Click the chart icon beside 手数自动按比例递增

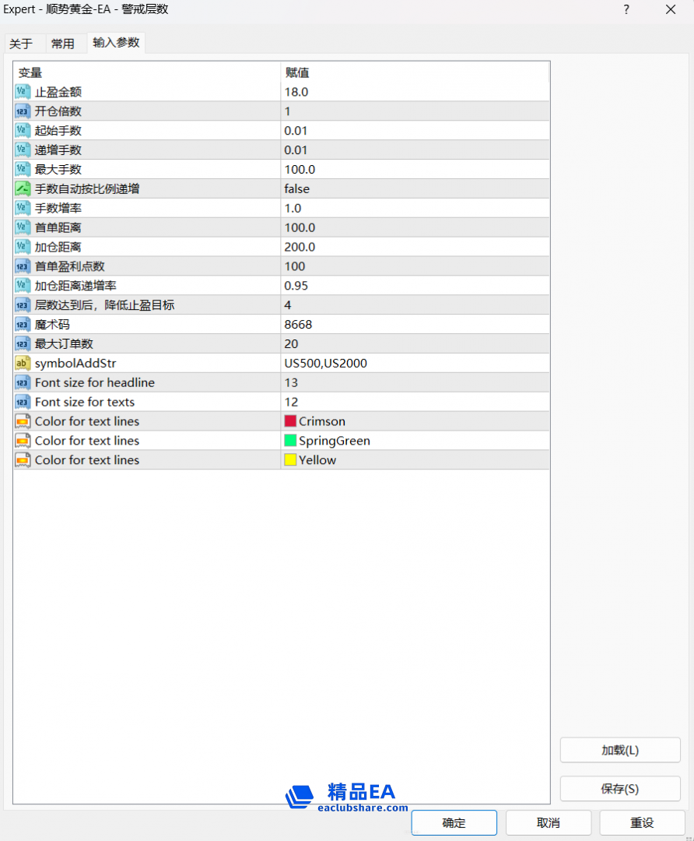point(21,188)
